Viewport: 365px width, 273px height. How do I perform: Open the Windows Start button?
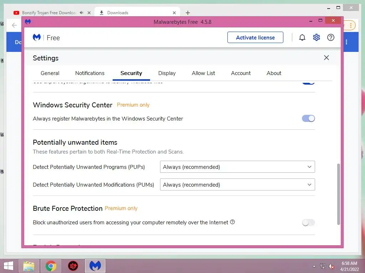click(9, 266)
